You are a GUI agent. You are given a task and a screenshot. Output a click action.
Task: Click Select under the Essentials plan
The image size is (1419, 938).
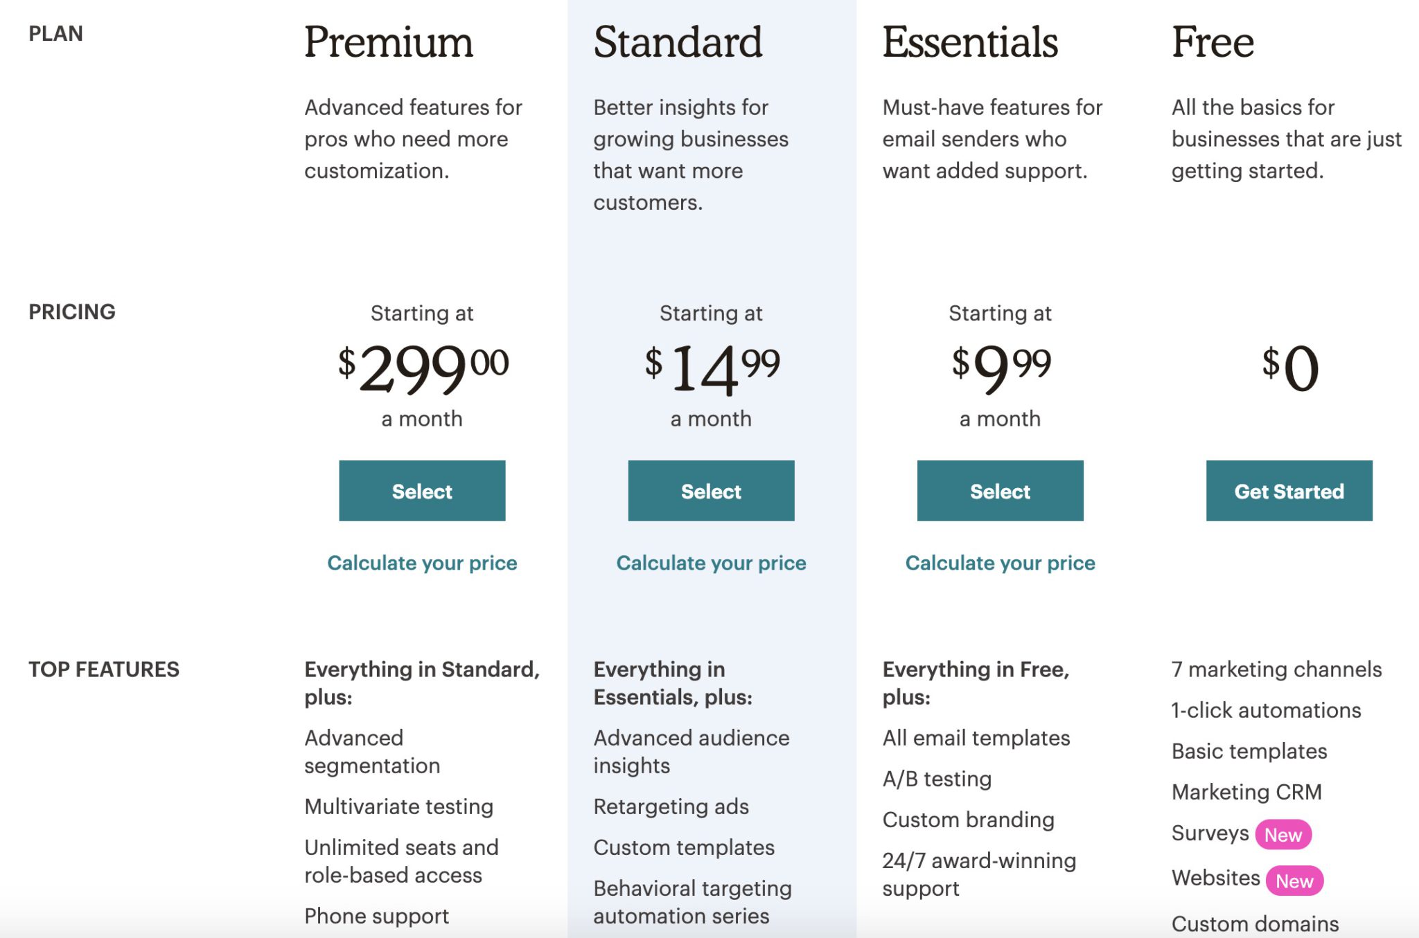click(1000, 491)
